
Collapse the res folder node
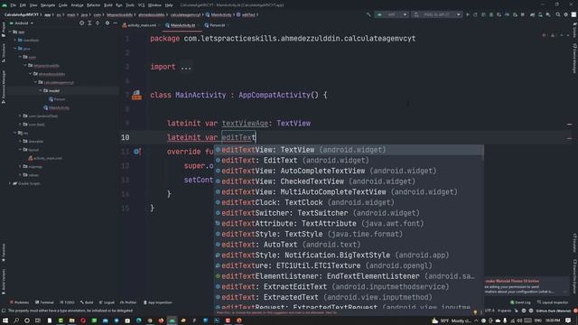click(15, 133)
